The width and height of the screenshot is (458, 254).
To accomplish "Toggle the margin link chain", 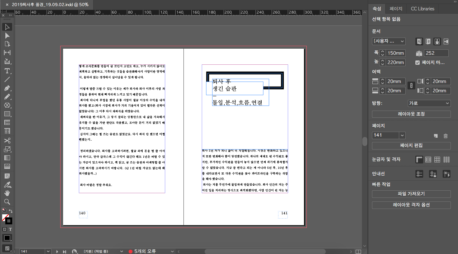I will tap(411, 86).
